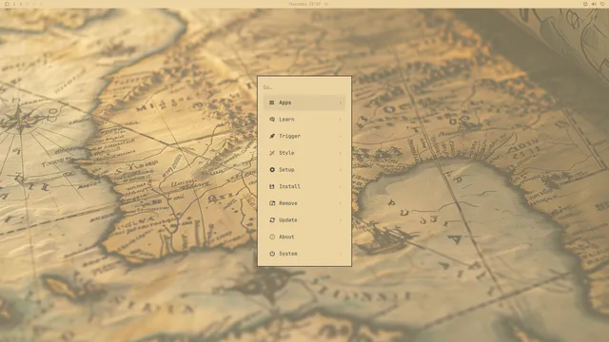Click the Apps grid icon

click(x=272, y=103)
